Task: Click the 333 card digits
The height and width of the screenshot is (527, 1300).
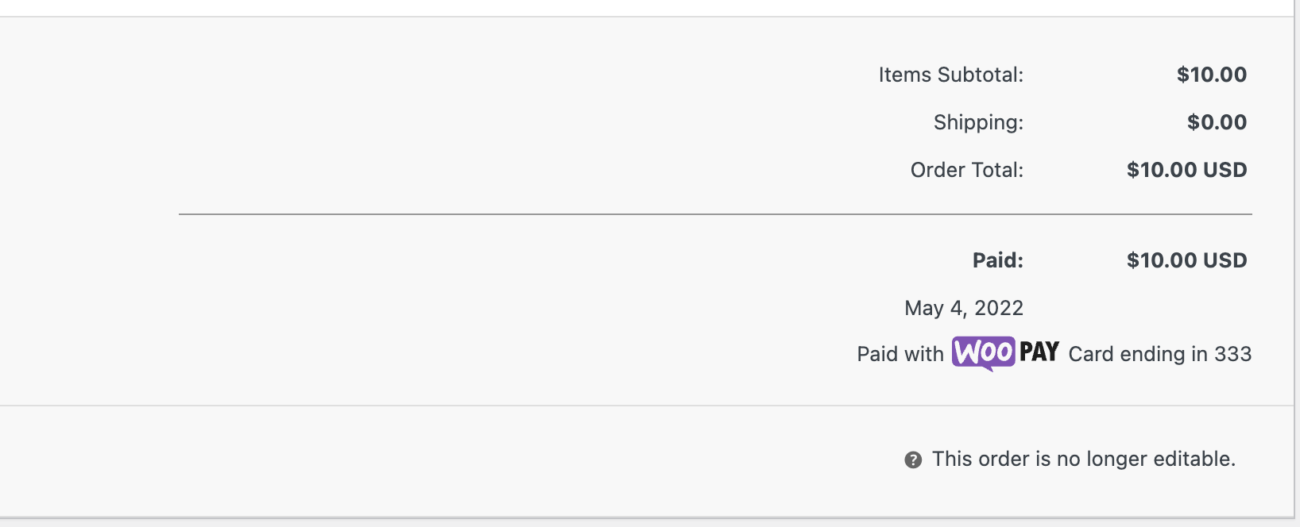Action: (x=1233, y=354)
